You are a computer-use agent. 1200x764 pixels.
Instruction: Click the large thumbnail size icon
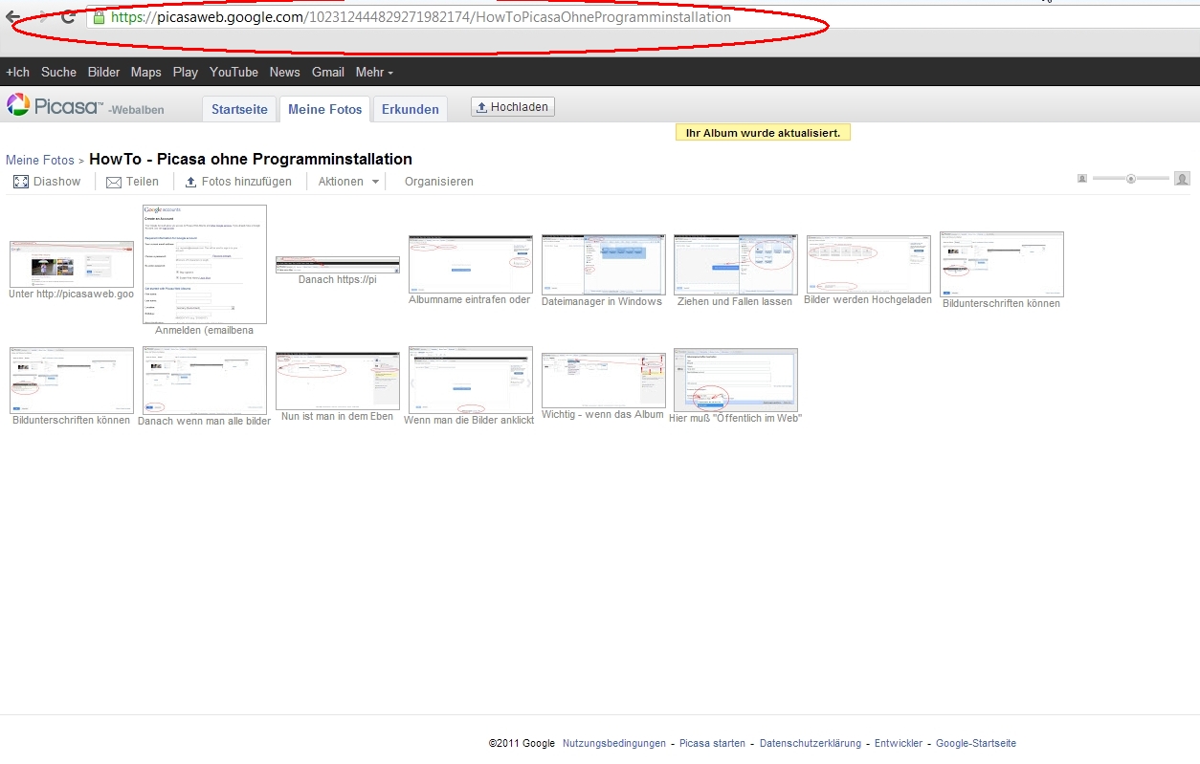pyautogui.click(x=1183, y=179)
